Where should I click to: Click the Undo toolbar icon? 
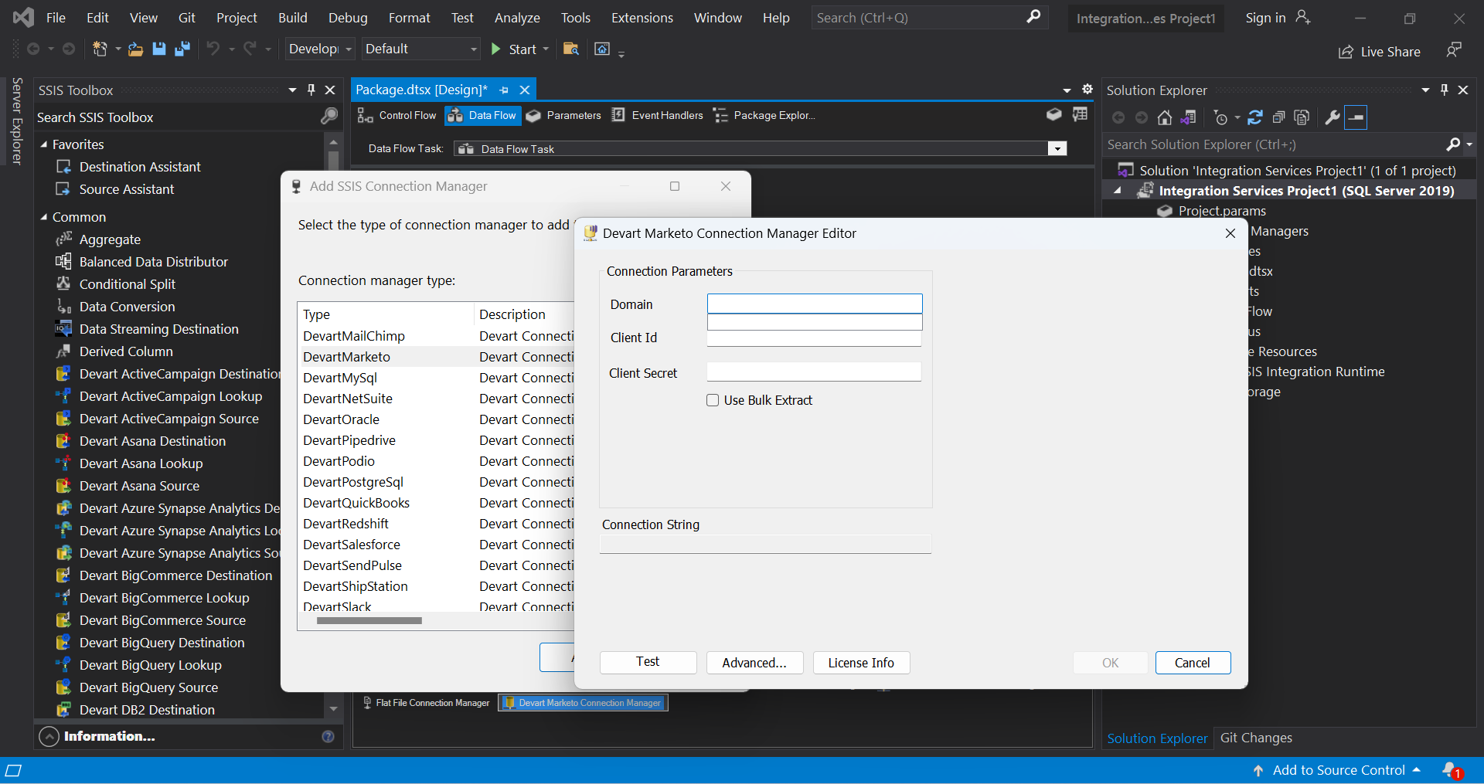213,49
